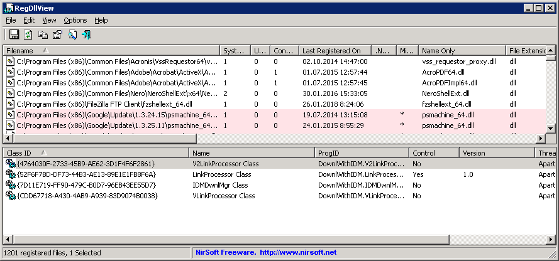Click the V2LinkProcessor Class gear icon
This screenshot has width=559, height=261.
tap(10, 164)
